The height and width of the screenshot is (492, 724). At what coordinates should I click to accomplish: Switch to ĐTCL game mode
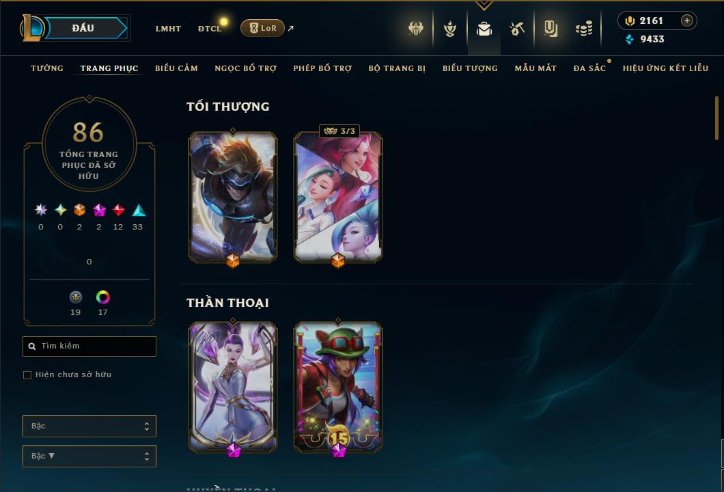point(210,29)
